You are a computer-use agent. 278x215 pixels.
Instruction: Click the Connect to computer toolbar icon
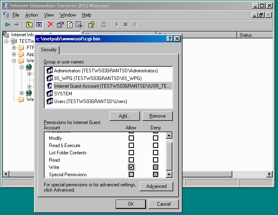(x=104, y=25)
